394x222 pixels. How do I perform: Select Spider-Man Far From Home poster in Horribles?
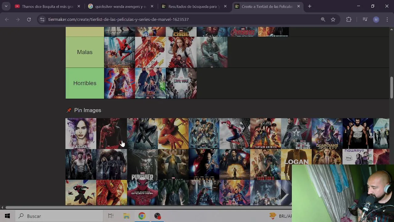[x=150, y=83]
